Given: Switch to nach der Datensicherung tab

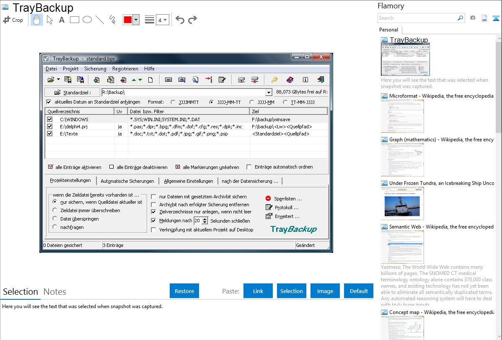Looking at the screenshot, I should (250, 181).
